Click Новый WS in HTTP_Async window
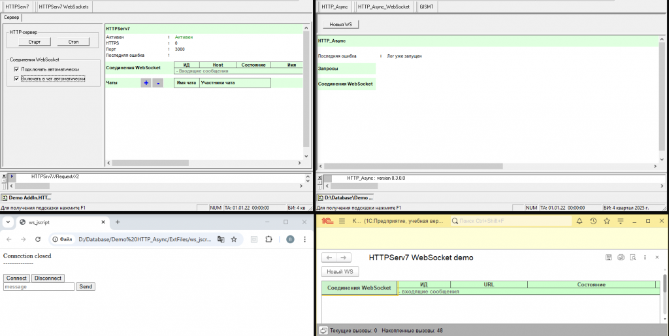669x336 pixels. [340, 24]
